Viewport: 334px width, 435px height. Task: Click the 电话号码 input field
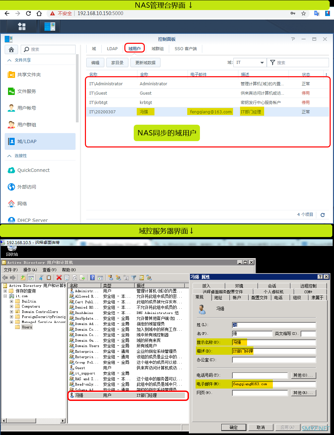[260, 375]
